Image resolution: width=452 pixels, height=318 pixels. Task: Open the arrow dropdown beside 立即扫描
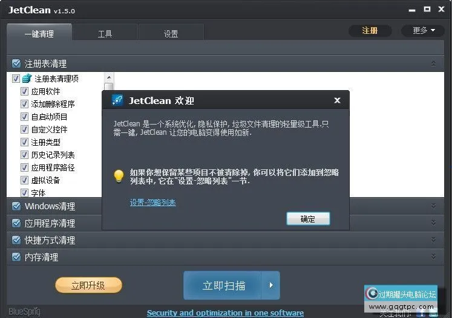coord(270,285)
